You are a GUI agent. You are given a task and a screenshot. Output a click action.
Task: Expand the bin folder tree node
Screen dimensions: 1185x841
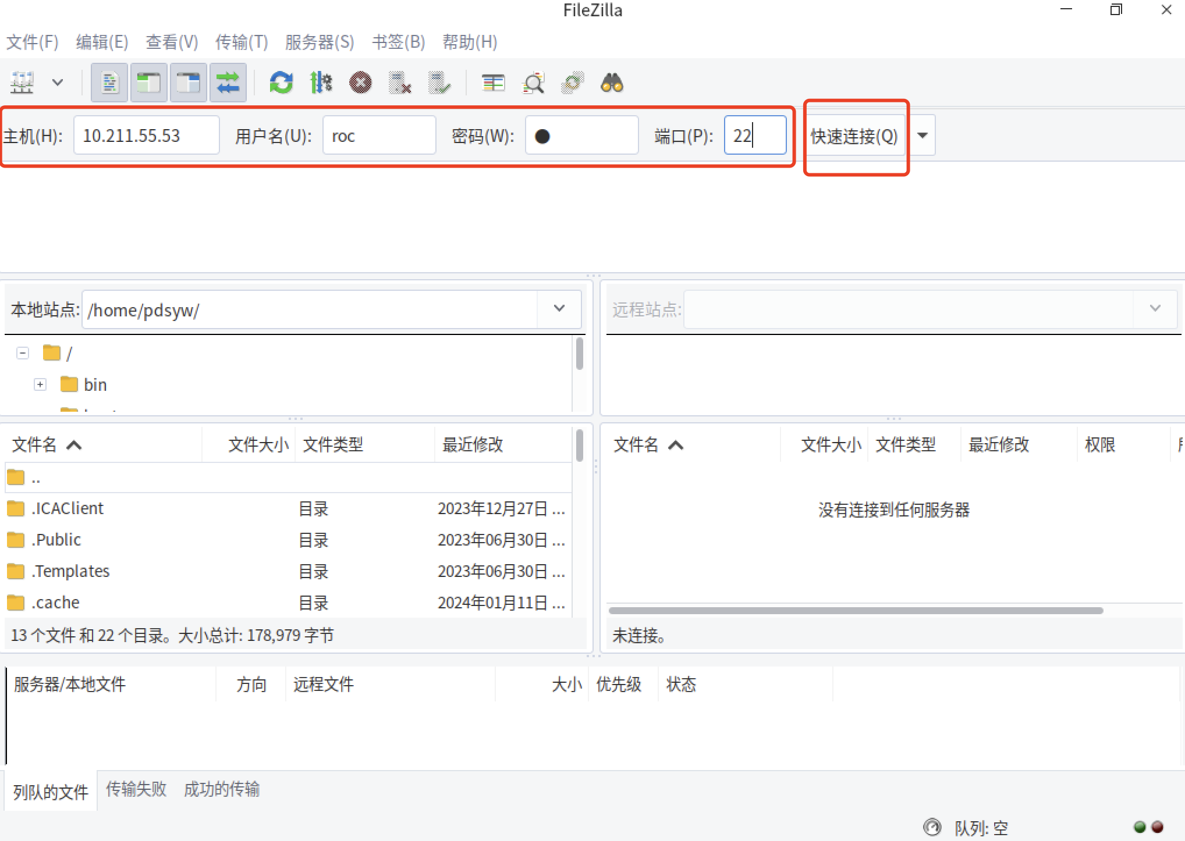click(x=40, y=384)
